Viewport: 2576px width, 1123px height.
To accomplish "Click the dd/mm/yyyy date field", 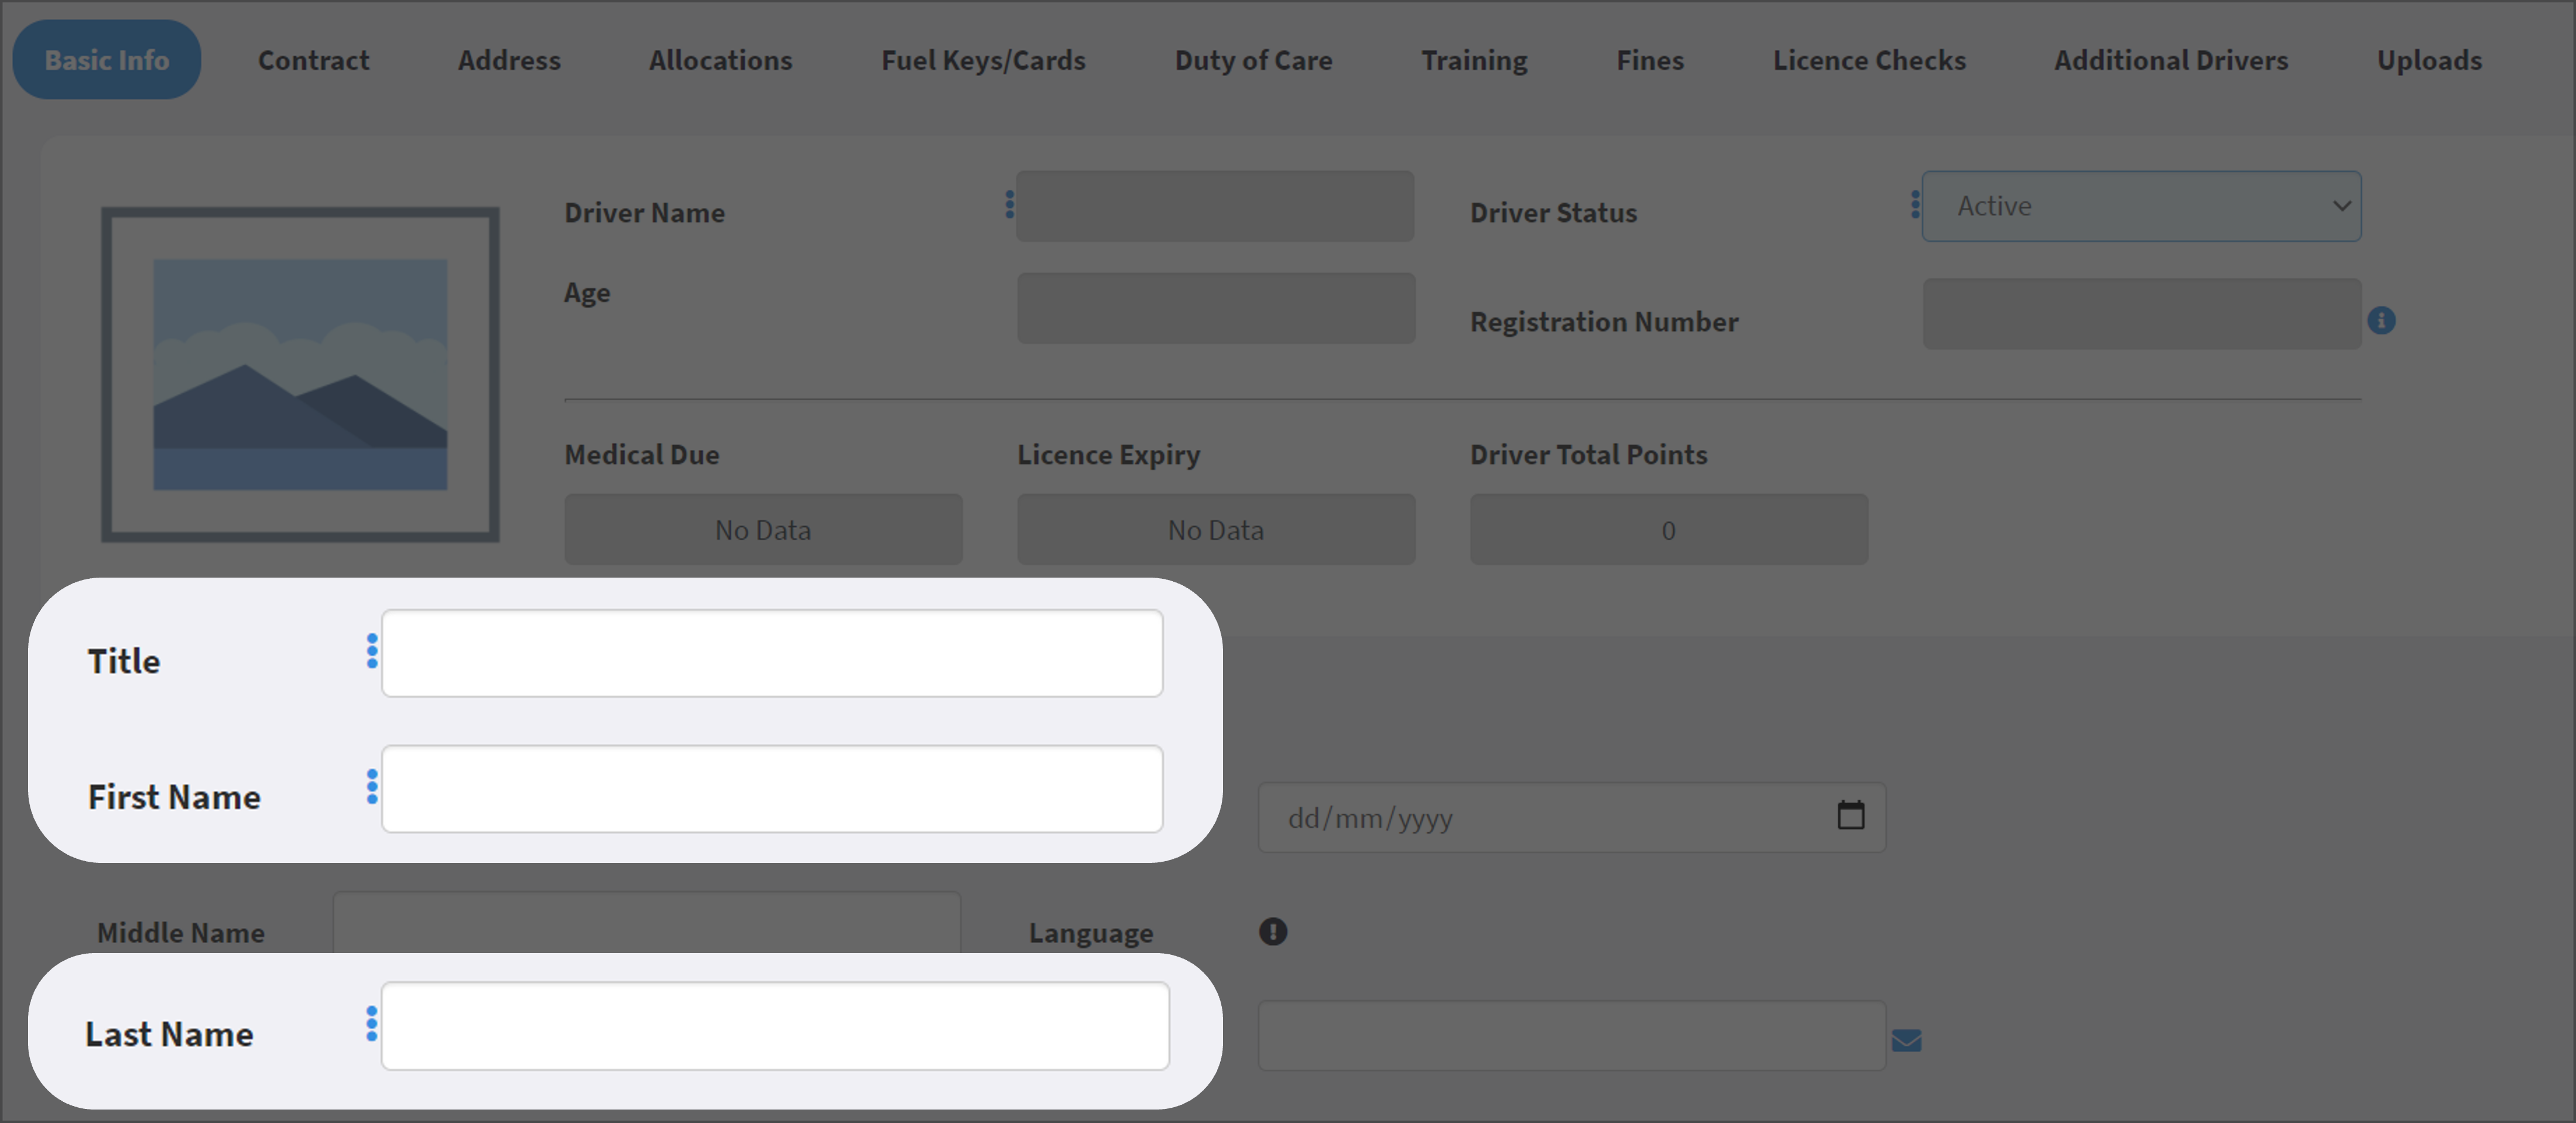I will 1571,818.
